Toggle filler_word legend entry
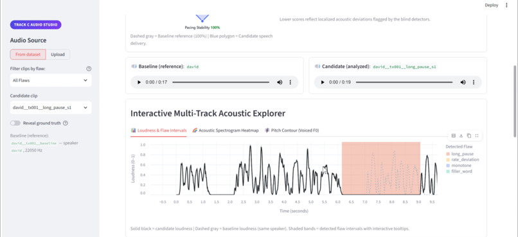Image resolution: width=518 pixels, height=237 pixels. pyautogui.click(x=459, y=171)
